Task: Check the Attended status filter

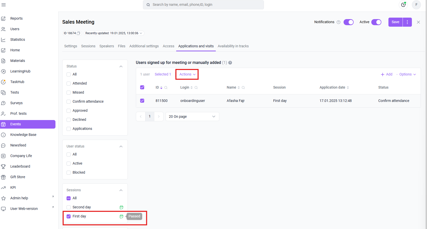Action: 69,84
